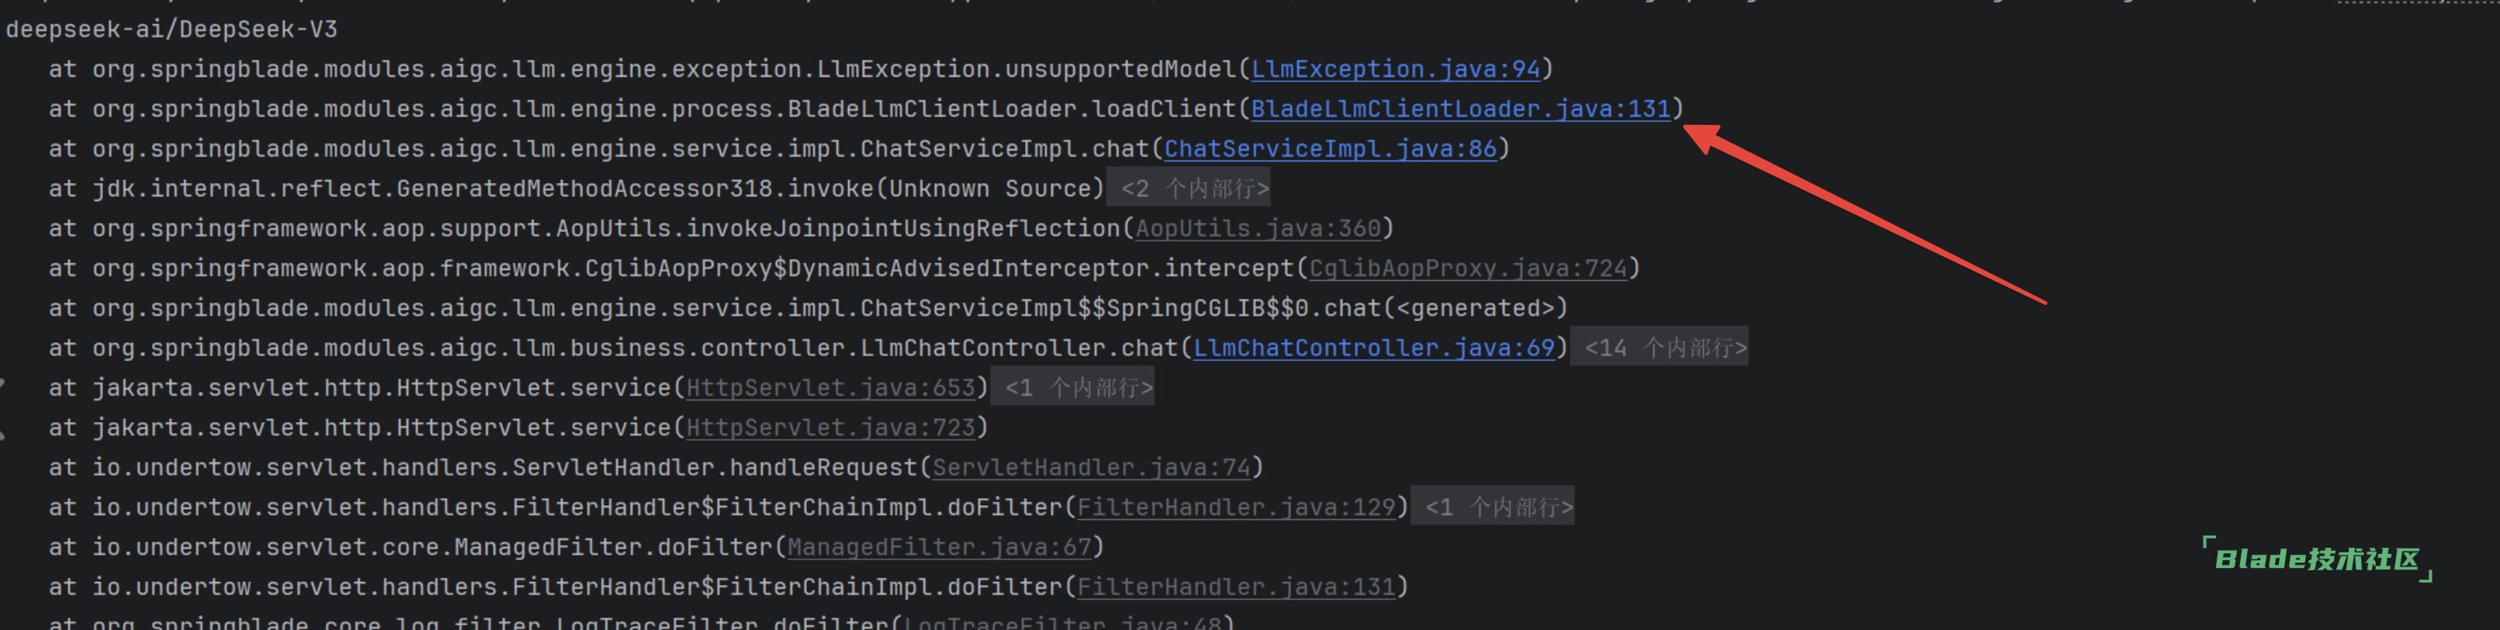Jump to ServletHandler.java:74
2500x630 pixels.
[1091, 467]
